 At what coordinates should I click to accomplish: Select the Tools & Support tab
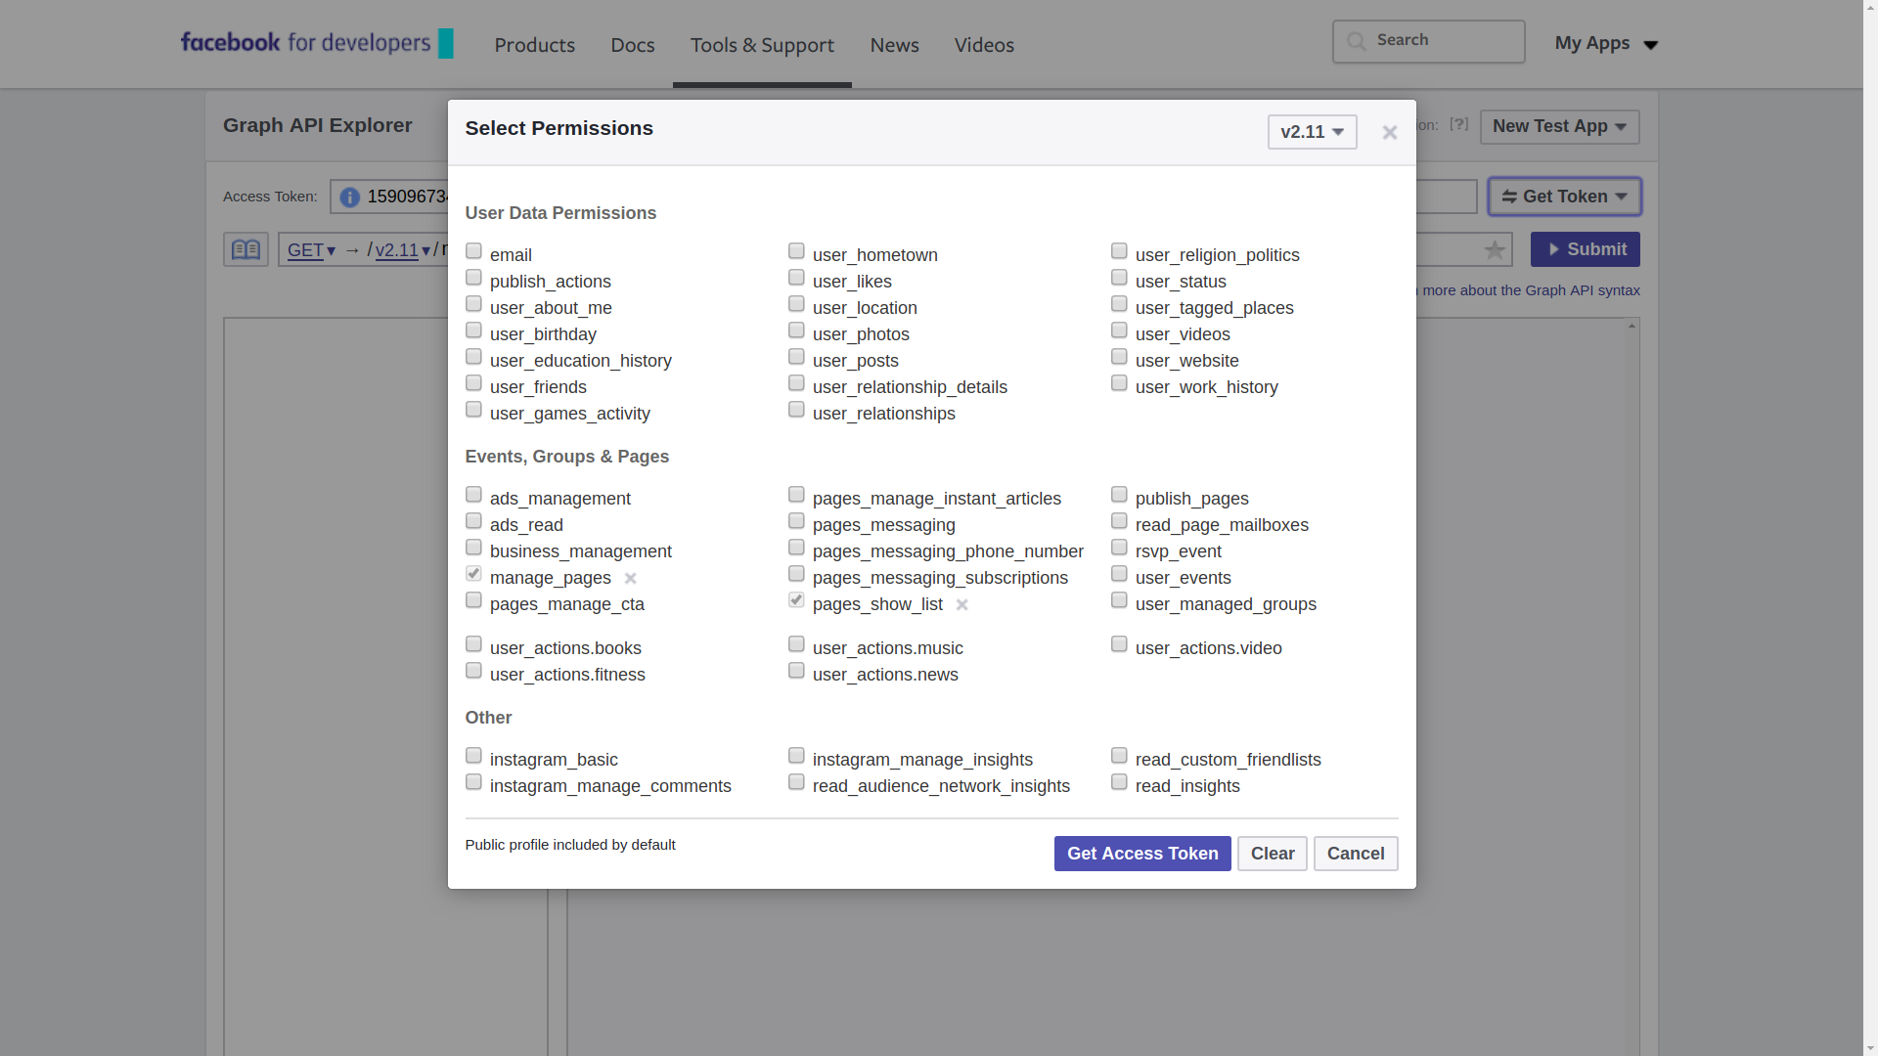tap(762, 45)
